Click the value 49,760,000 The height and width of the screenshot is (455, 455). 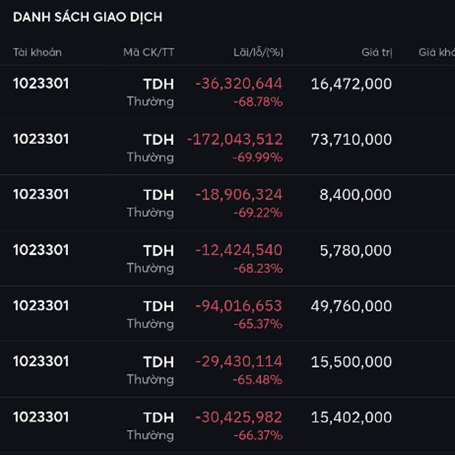pos(351,306)
